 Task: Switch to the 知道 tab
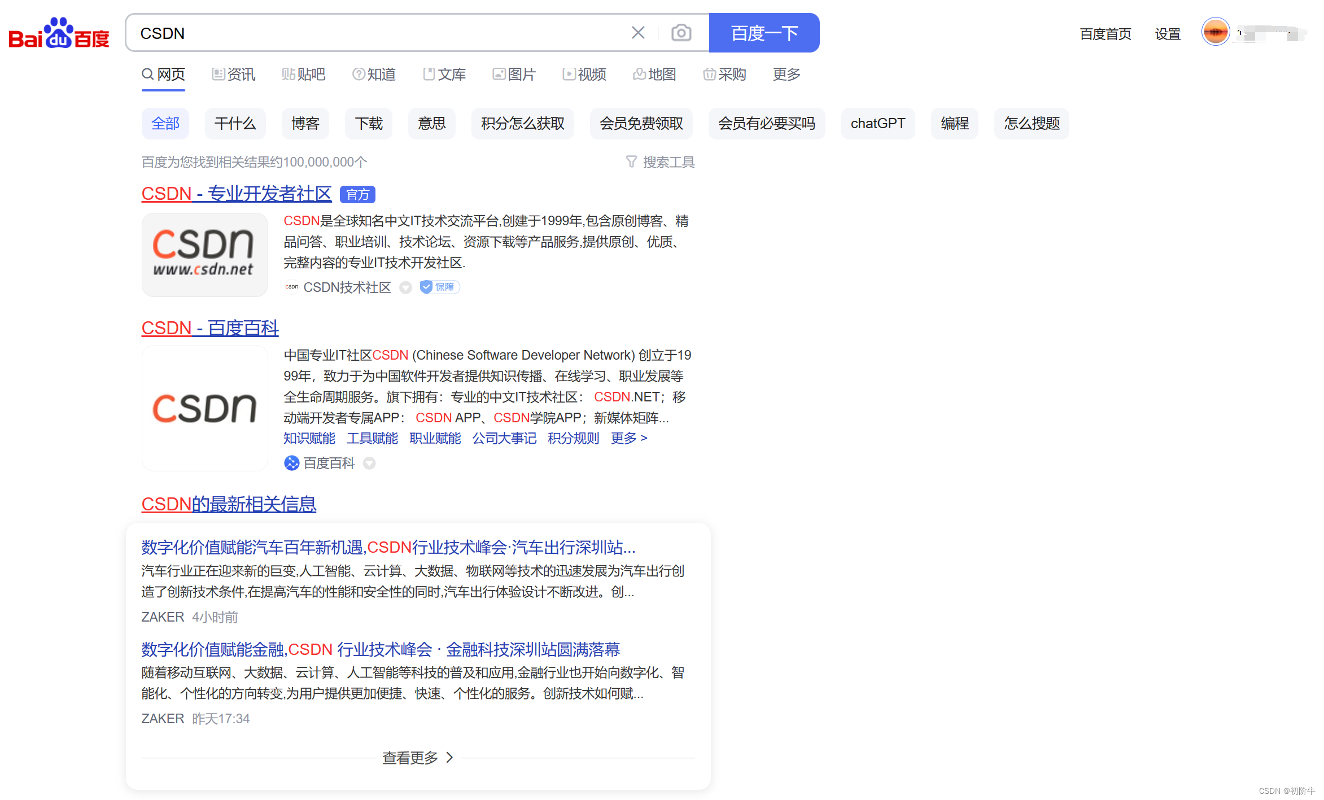coord(374,75)
